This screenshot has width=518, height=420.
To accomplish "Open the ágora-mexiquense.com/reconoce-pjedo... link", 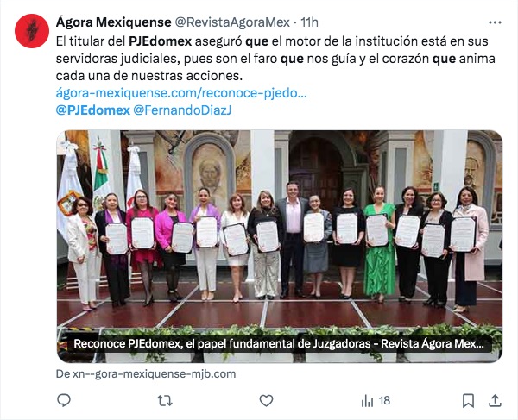I will click(181, 93).
